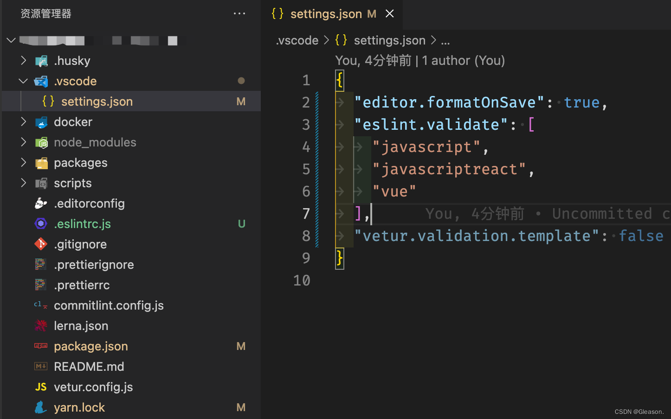Click the "vetur.validation.template" key
The height and width of the screenshot is (419, 671).
477,236
